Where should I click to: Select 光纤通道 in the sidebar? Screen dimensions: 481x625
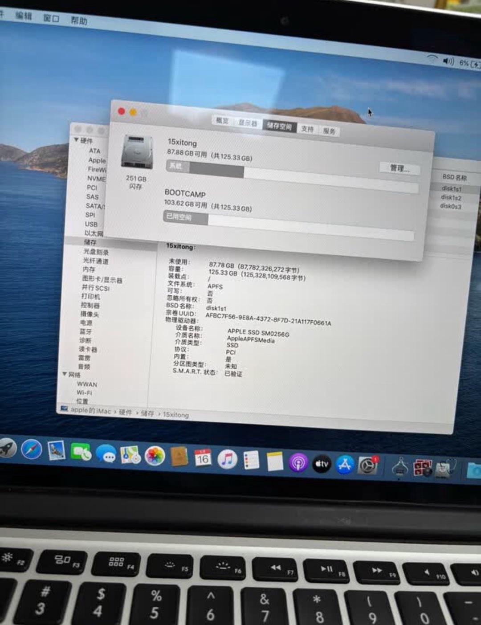[x=95, y=261]
